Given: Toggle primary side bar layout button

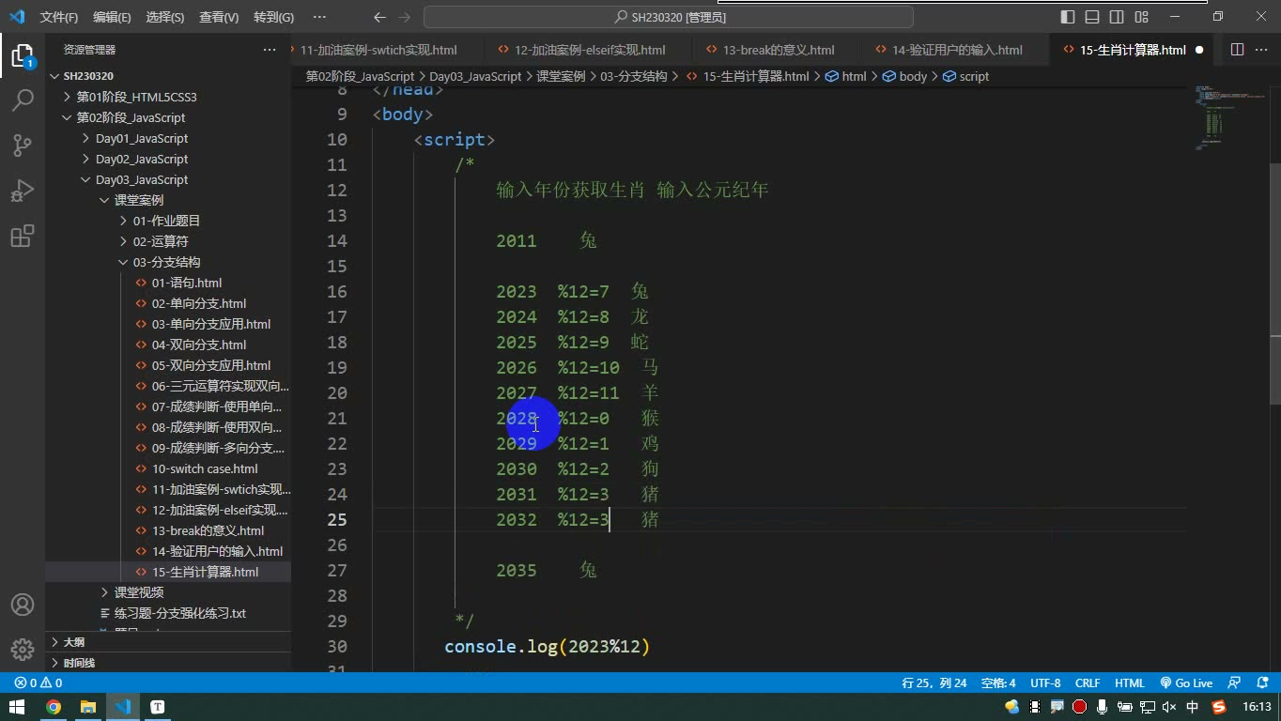Looking at the screenshot, I should 1068,17.
